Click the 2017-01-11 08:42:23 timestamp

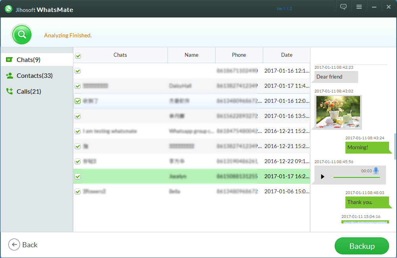click(334, 67)
